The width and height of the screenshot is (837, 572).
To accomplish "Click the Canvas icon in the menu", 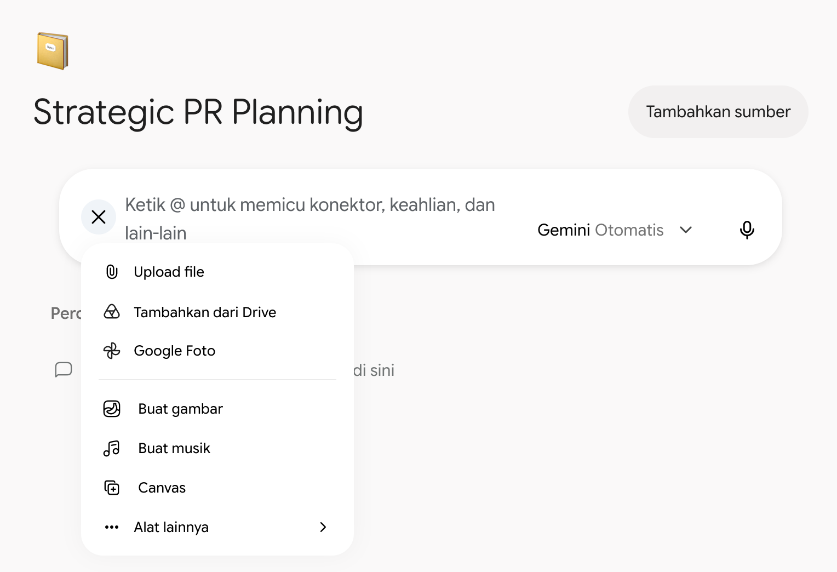I will tap(112, 488).
